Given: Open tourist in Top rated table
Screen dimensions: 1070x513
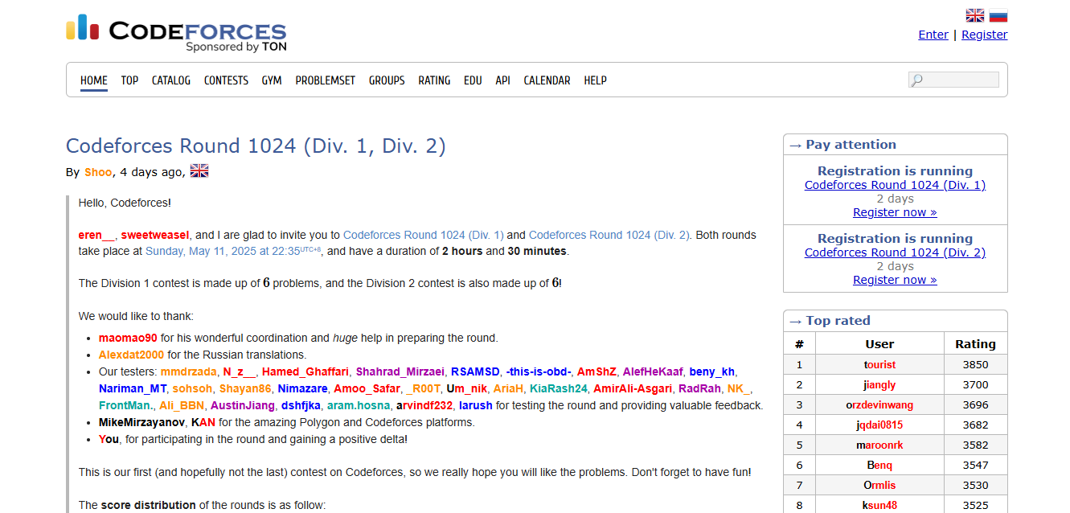Looking at the screenshot, I should pyautogui.click(x=879, y=364).
